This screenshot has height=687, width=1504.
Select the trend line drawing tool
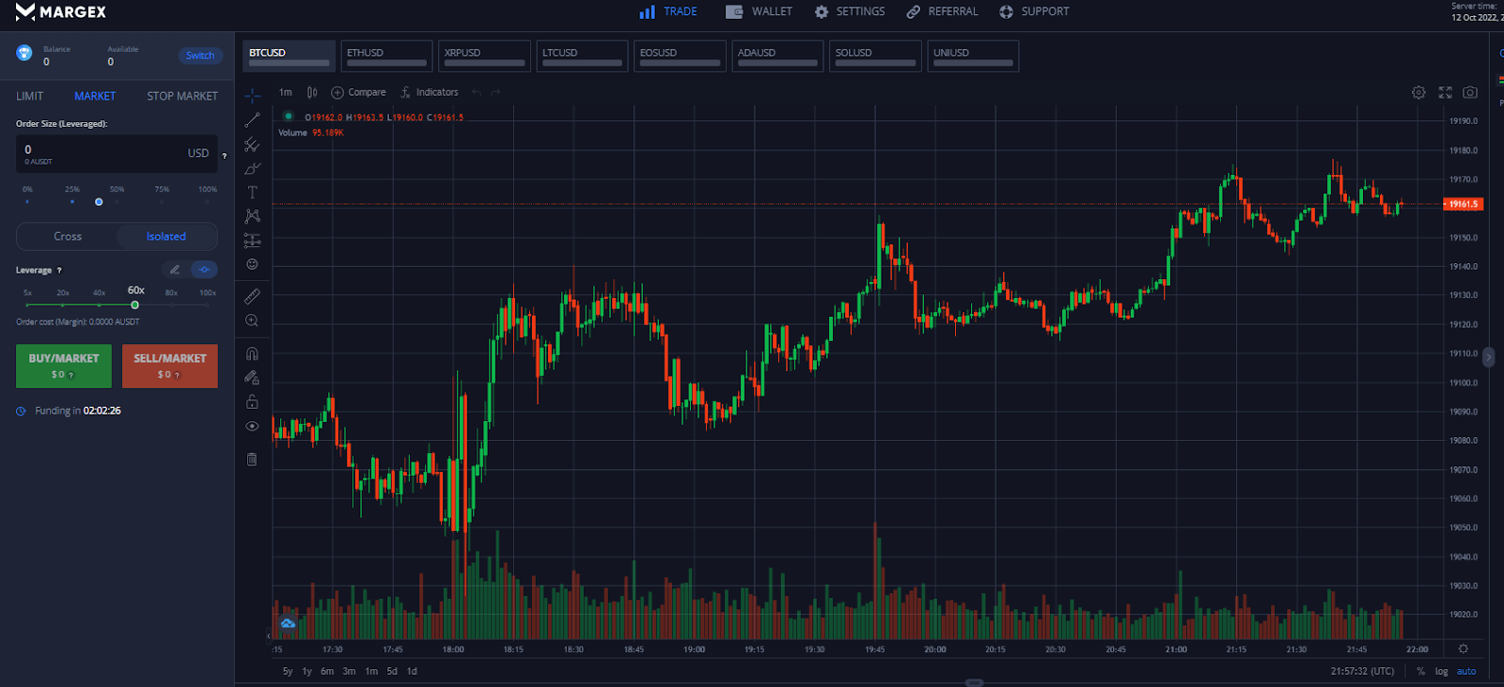[252, 120]
